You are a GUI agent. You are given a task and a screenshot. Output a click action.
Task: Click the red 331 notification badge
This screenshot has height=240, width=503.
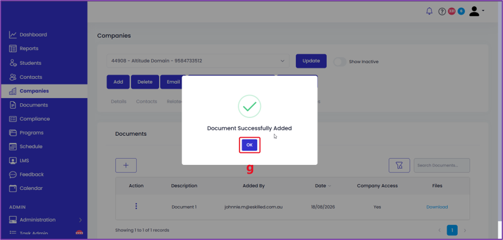[x=452, y=11]
